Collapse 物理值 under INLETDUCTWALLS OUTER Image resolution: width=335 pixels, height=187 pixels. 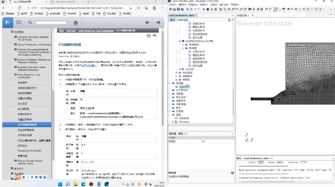[183, 48]
